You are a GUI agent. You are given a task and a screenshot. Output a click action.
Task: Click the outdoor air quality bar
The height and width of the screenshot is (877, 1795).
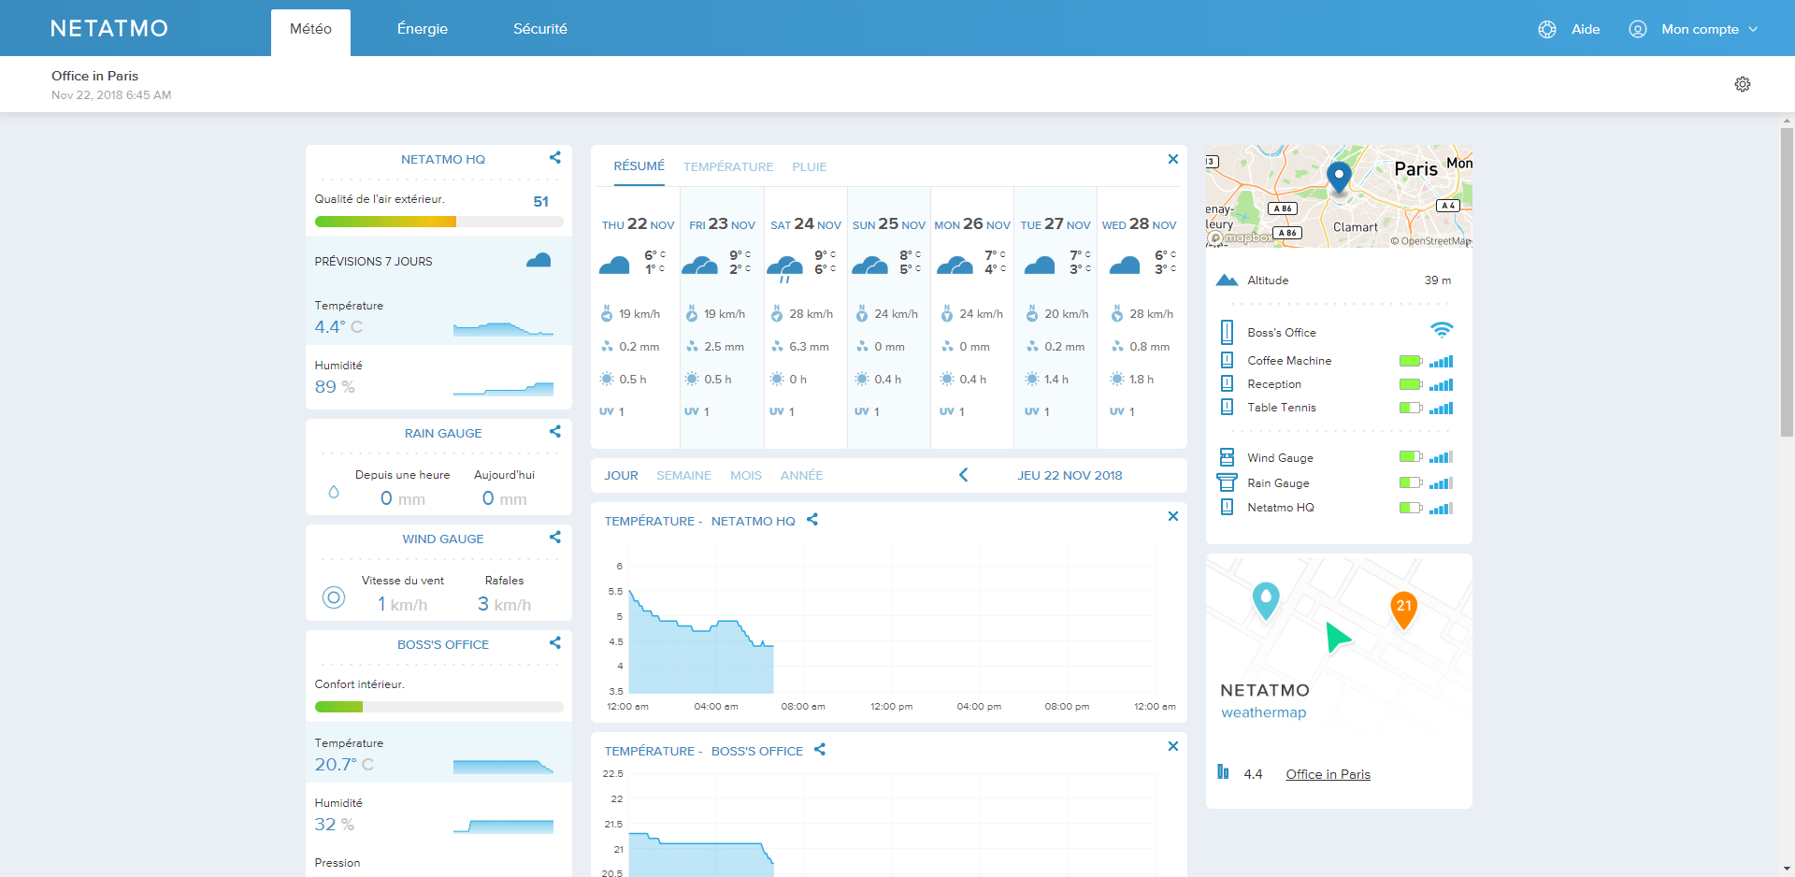click(x=438, y=222)
